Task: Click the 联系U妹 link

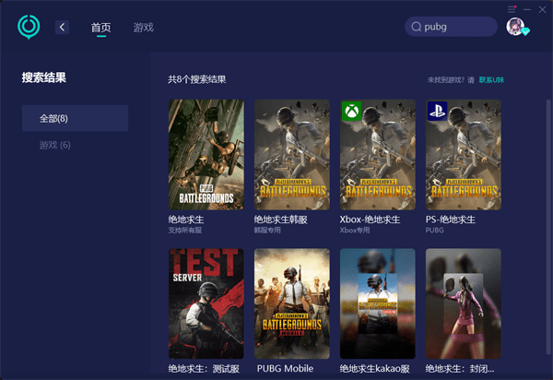Action: pos(491,80)
